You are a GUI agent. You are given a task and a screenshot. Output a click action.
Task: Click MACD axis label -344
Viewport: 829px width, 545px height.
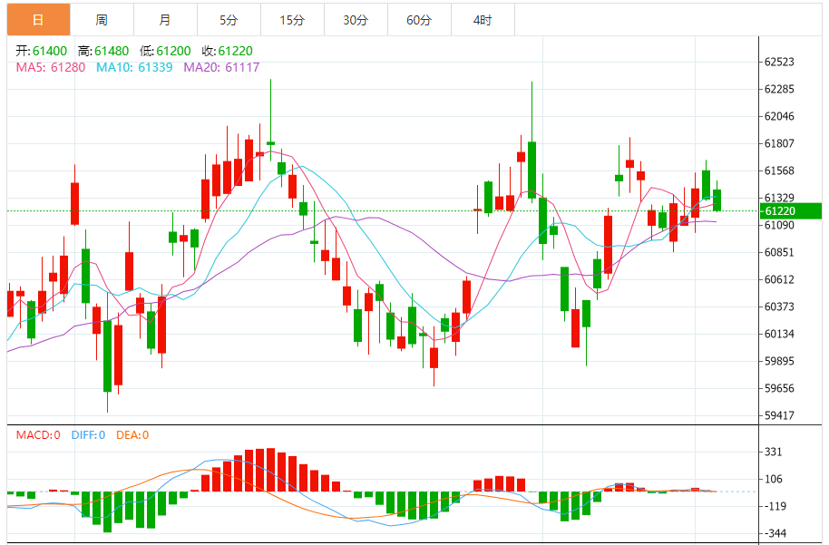click(x=775, y=533)
